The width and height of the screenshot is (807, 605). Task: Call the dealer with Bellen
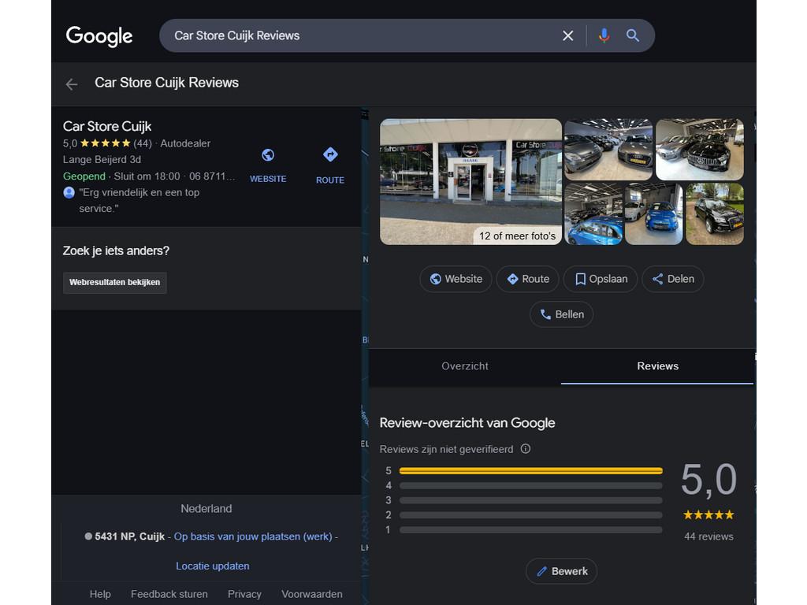point(561,314)
